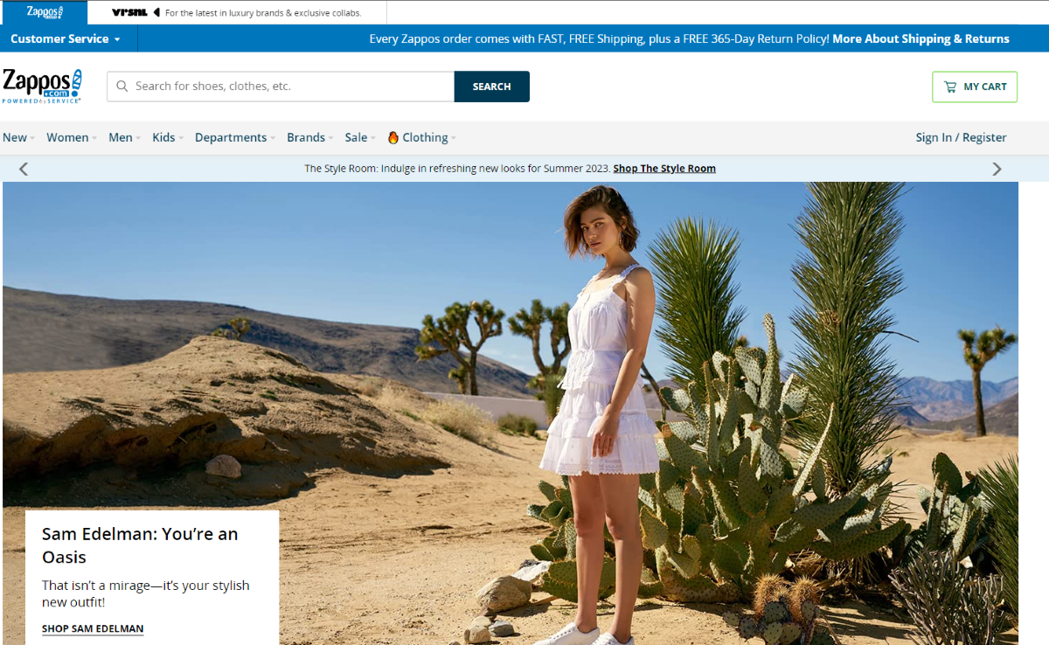Expand the Customer Service dropdown
This screenshot has width=1049, height=645.
click(x=66, y=38)
